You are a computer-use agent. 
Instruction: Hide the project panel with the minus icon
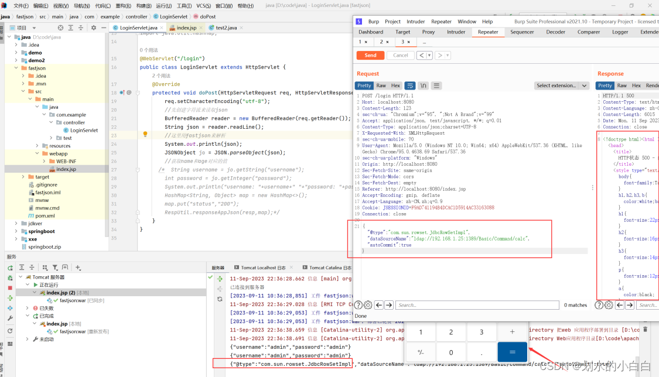pyautogui.click(x=103, y=28)
